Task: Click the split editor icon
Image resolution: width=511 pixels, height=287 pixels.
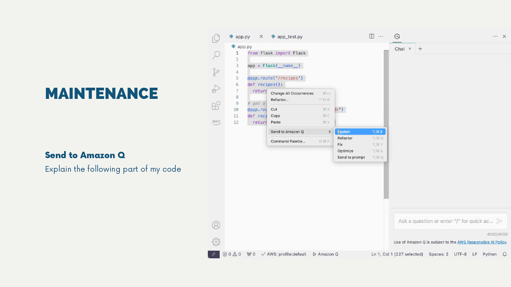Action: [x=372, y=36]
